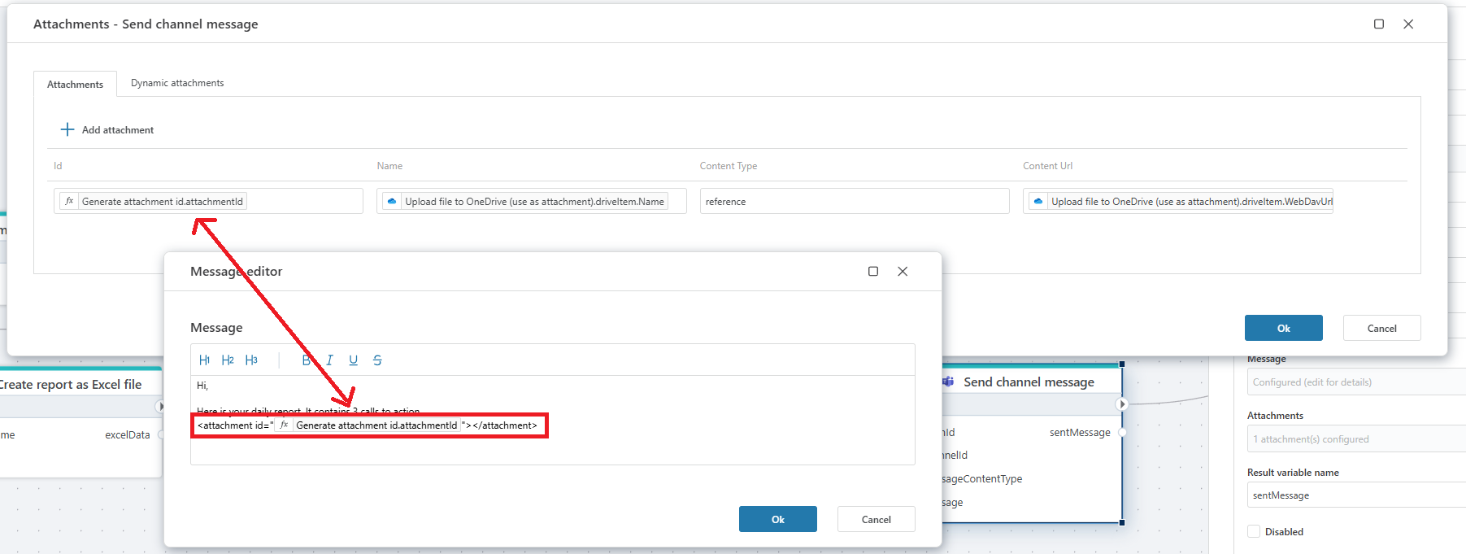The image size is (1466, 554).
Task: Edit the Result variable name field
Action: 1355,495
